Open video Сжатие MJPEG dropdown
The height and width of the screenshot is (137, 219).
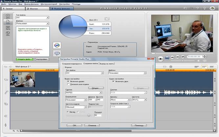pos(84,92)
